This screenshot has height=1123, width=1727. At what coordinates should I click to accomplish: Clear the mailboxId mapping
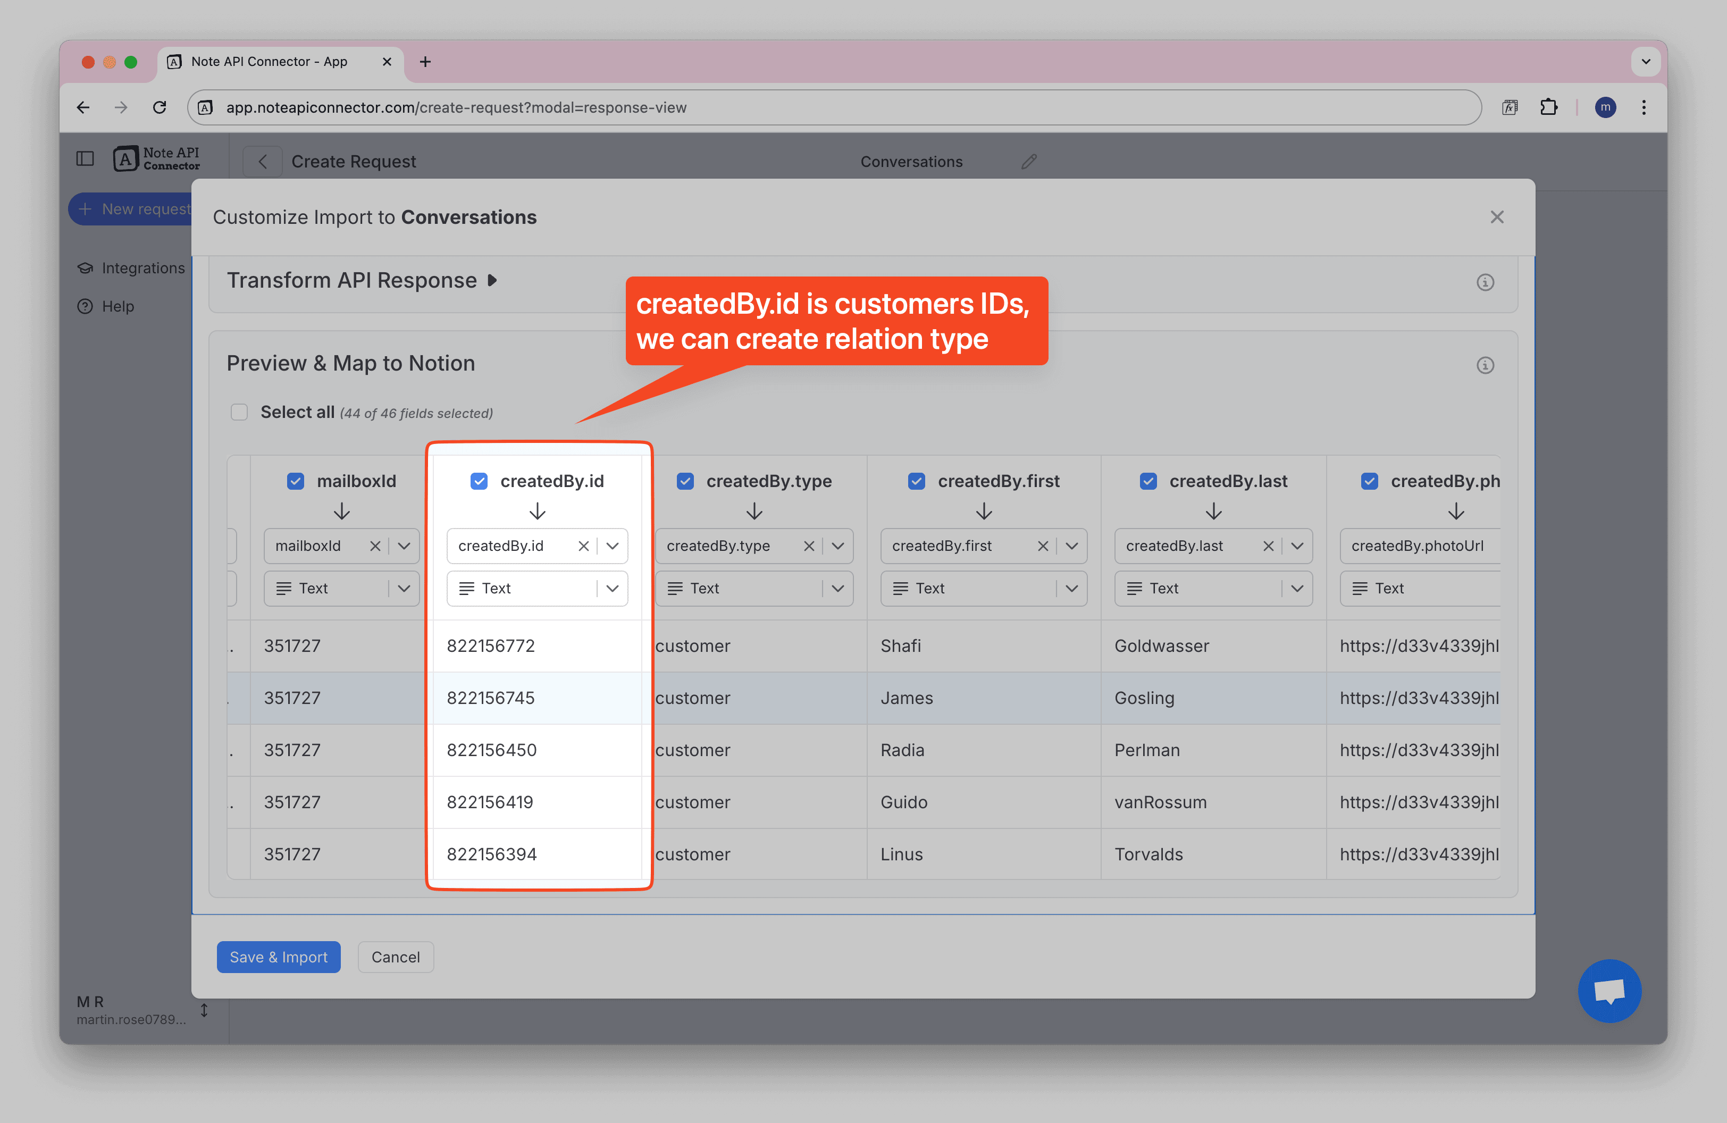(x=374, y=546)
